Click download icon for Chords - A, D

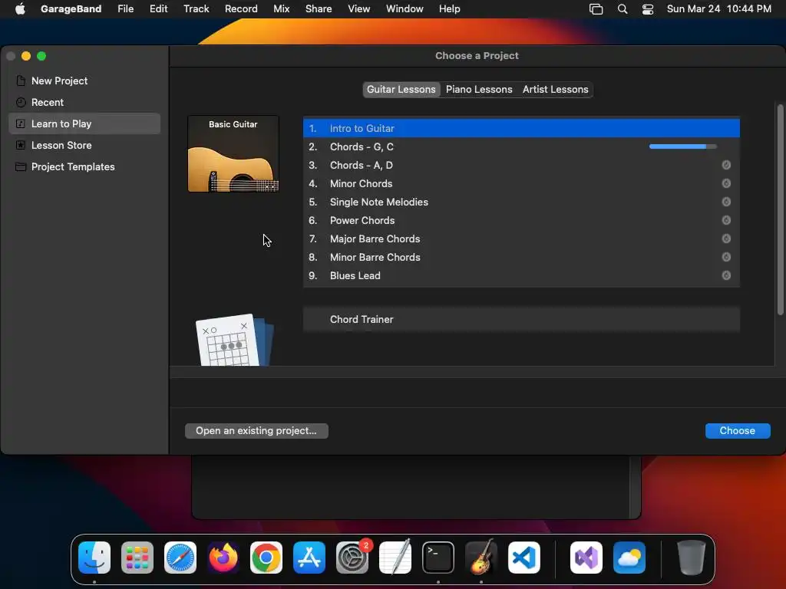[726, 166]
